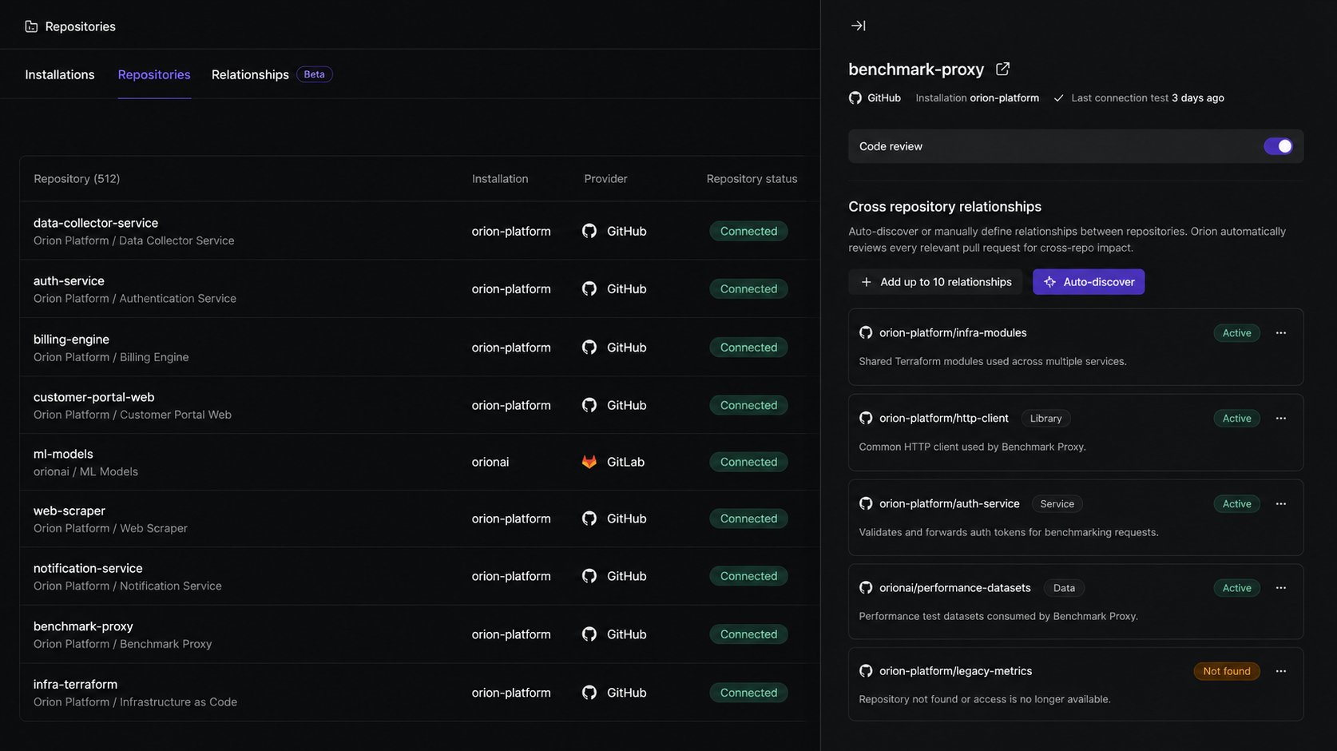Open orion-platform/legacy-metrics relationship link
The height and width of the screenshot is (751, 1337).
956,671
